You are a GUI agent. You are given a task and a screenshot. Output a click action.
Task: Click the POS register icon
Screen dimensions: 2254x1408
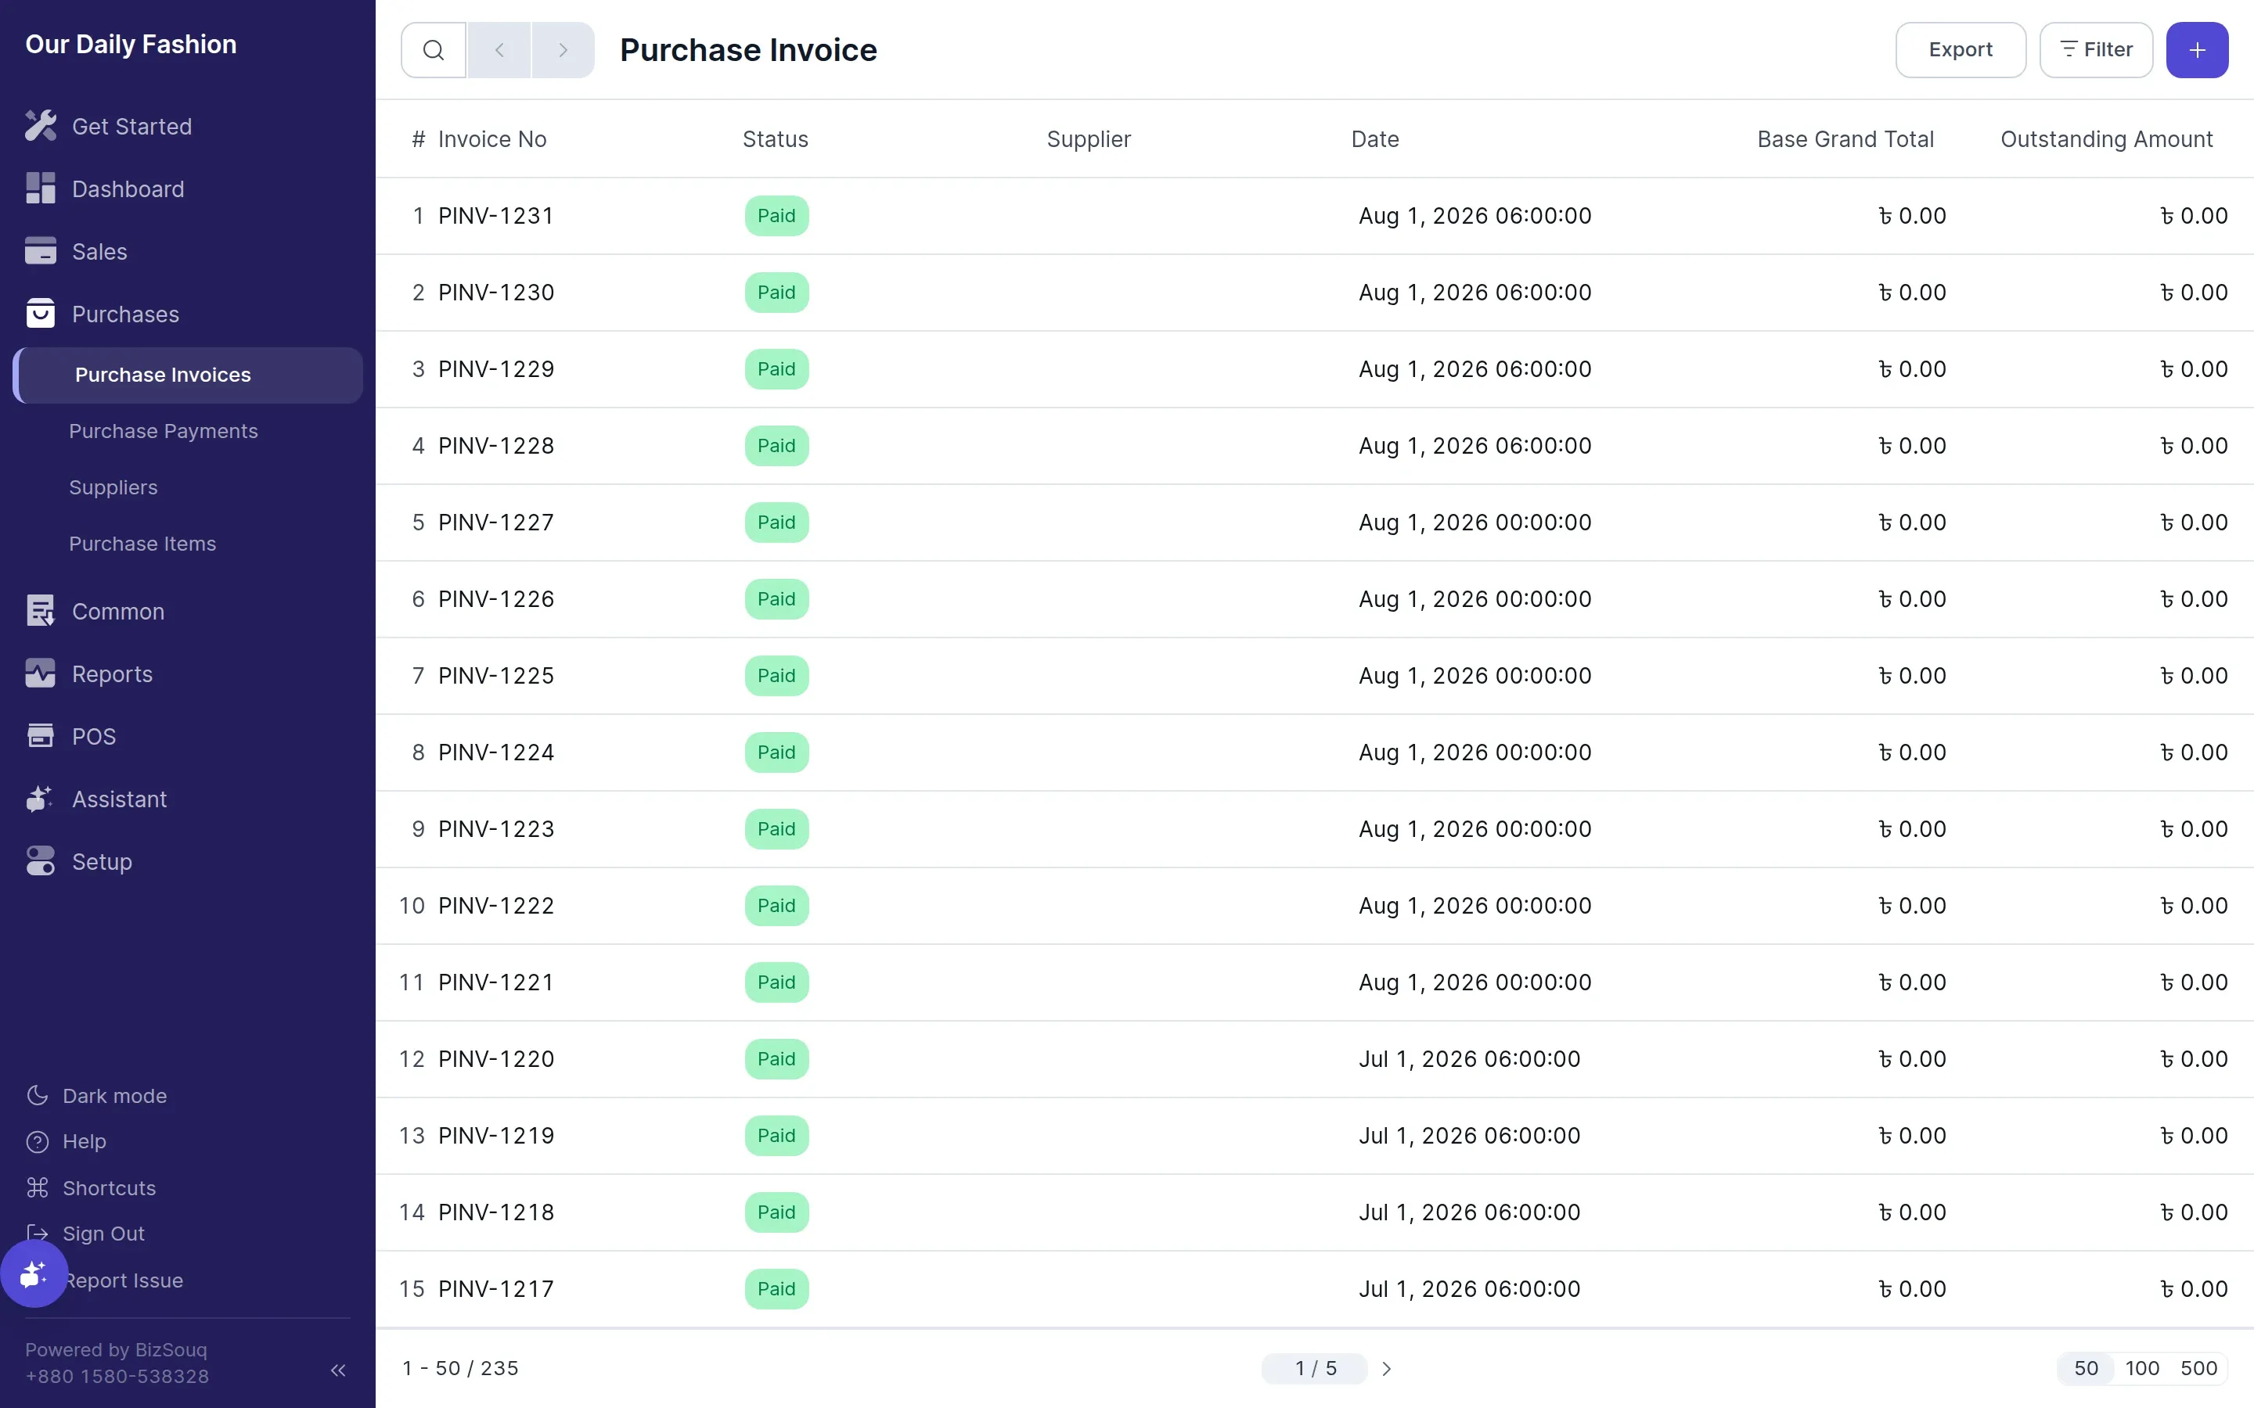(40, 735)
